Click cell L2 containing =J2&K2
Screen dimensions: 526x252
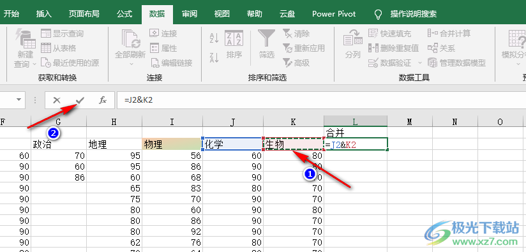click(x=356, y=144)
